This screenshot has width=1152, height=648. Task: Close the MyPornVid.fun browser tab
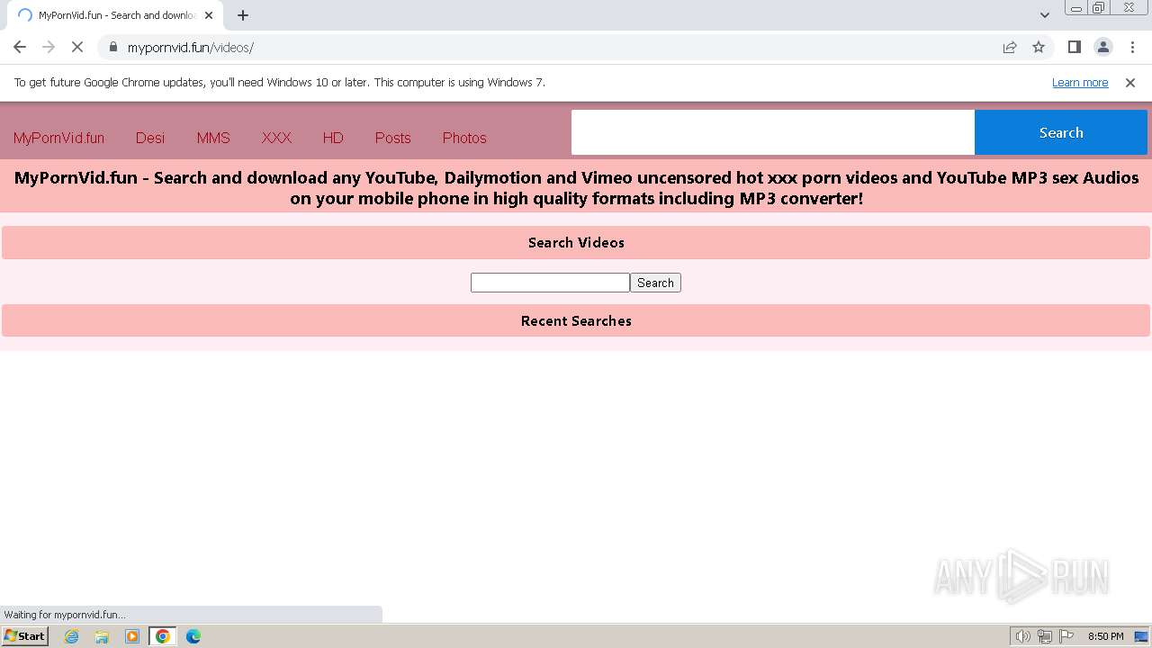(209, 15)
